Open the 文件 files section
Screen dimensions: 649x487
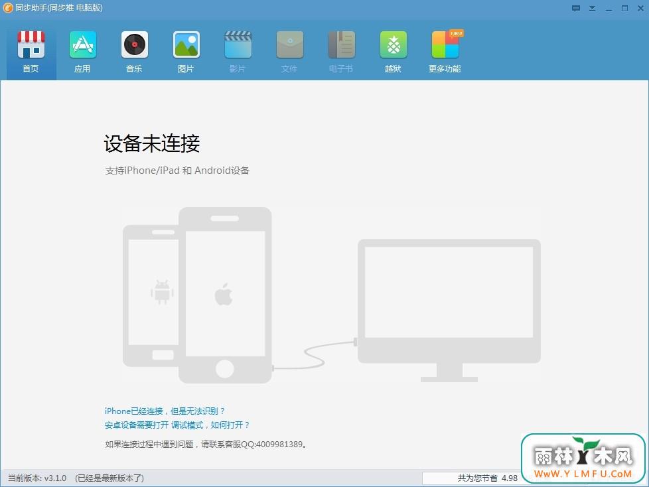[290, 52]
